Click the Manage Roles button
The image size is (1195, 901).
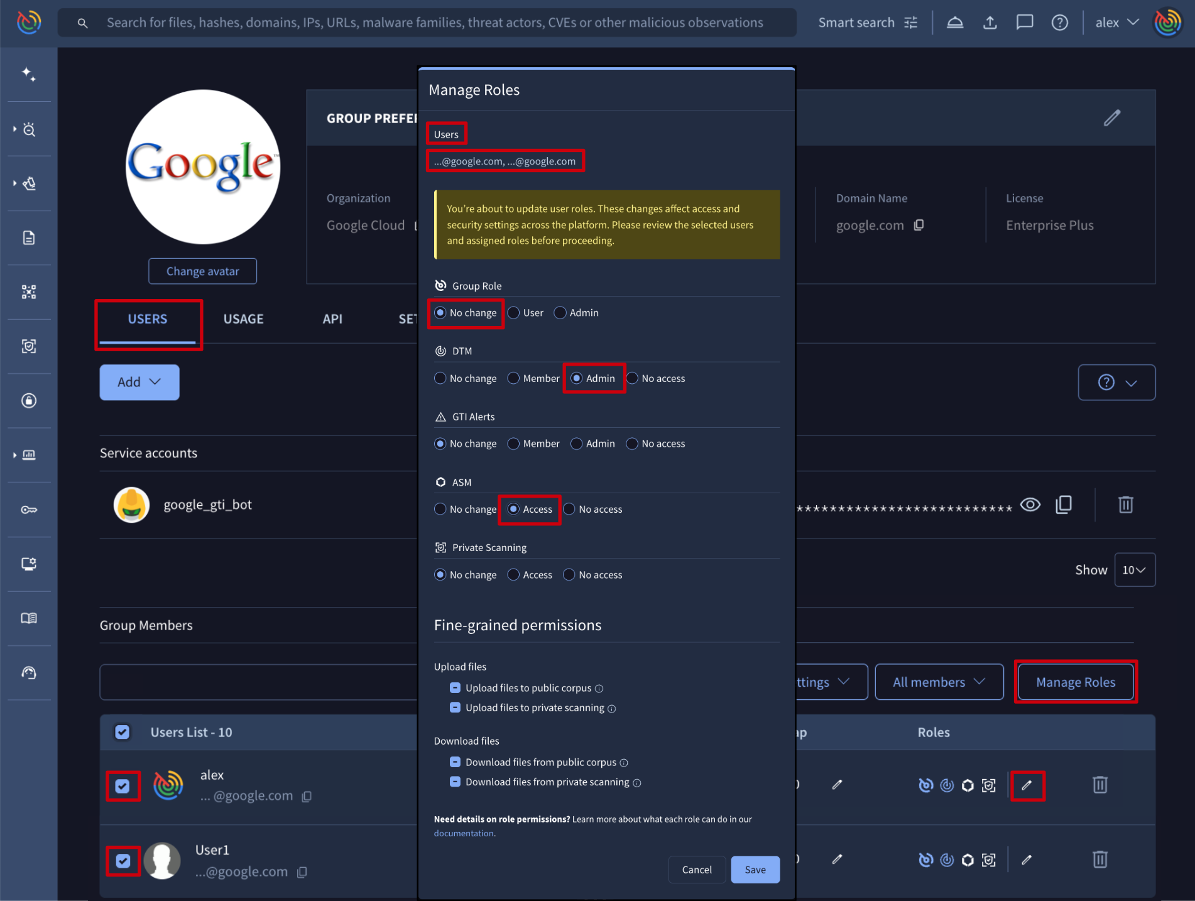click(x=1076, y=682)
